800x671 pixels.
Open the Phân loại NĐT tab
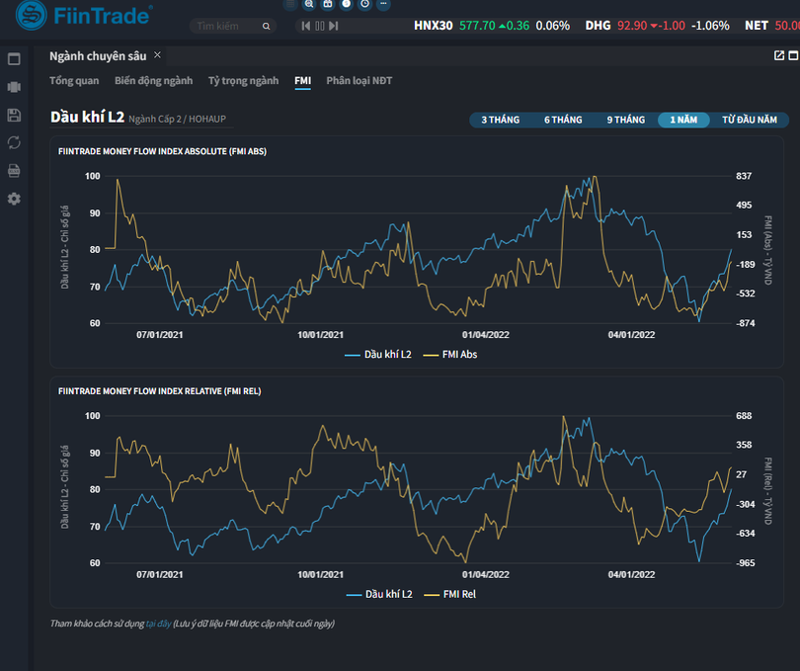[359, 80]
